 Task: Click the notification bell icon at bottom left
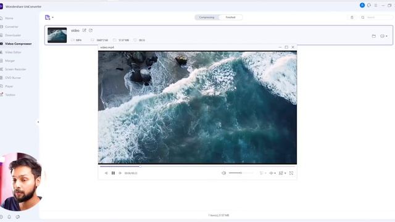9,216
